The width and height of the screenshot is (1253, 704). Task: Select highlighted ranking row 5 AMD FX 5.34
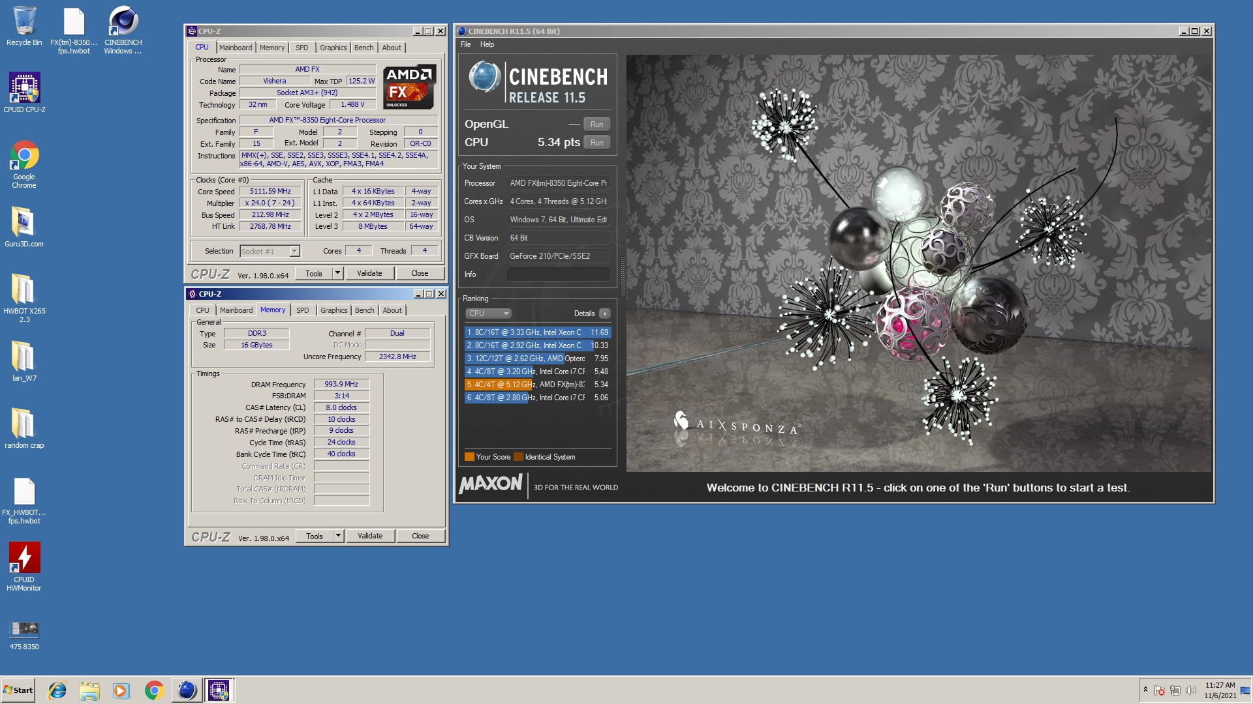[538, 385]
